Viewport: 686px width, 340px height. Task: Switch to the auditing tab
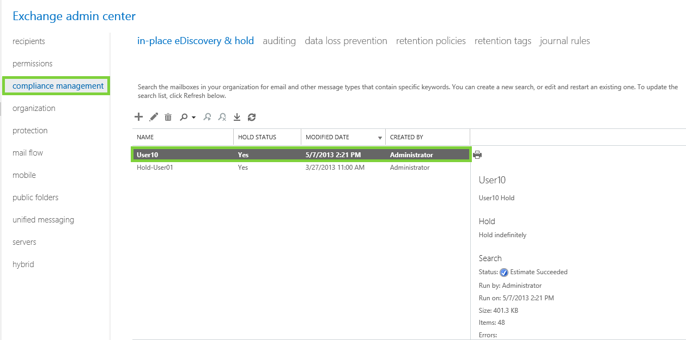pyautogui.click(x=279, y=41)
